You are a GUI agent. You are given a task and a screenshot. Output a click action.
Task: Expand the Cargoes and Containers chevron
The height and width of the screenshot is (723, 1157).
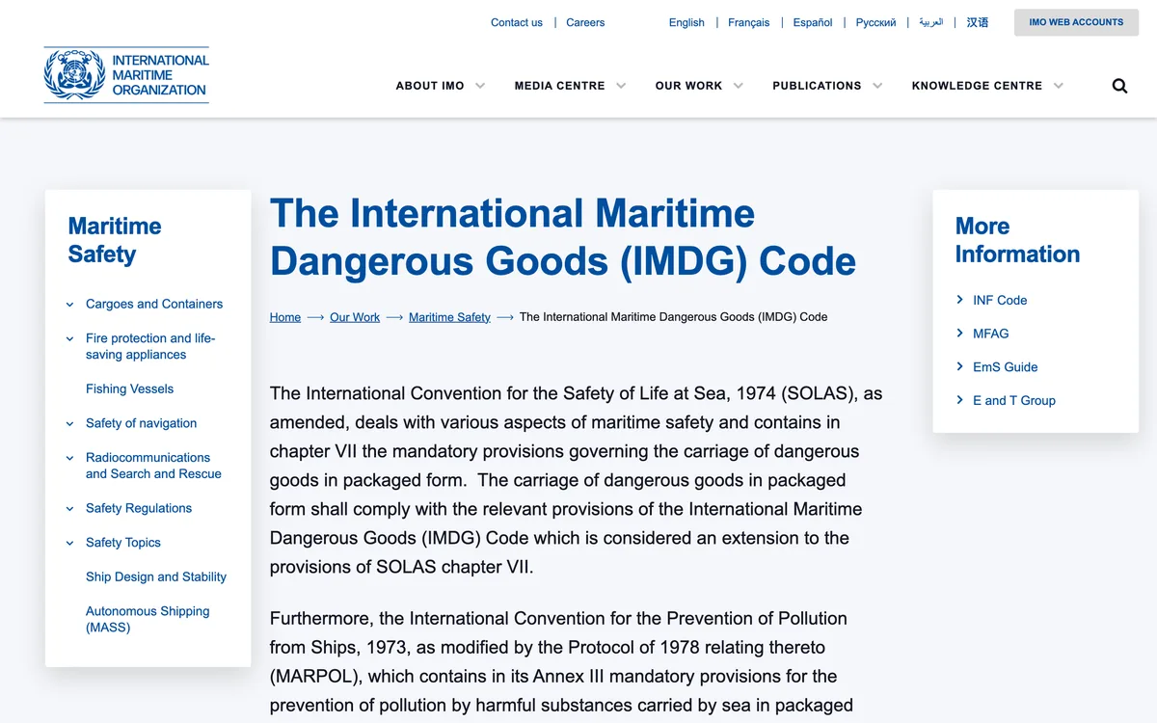click(x=69, y=305)
